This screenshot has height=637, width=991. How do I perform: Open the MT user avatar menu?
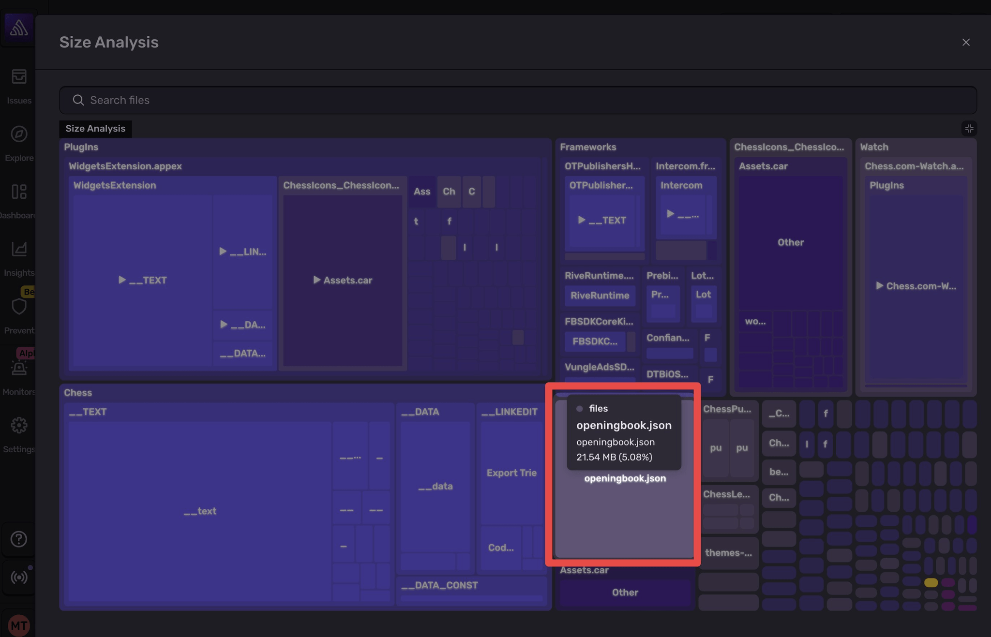(18, 624)
